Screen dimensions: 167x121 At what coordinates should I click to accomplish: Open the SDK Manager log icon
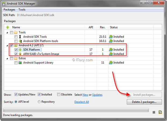coord(160,112)
